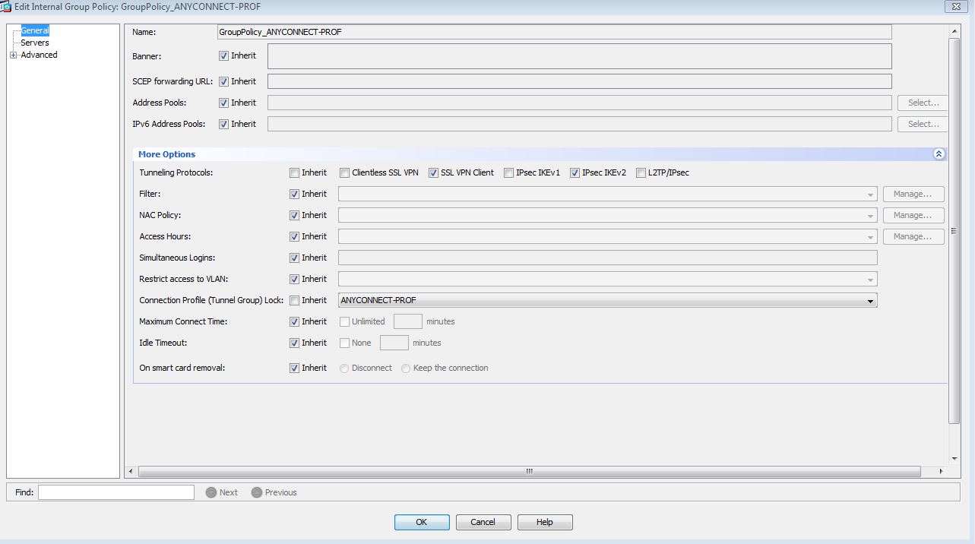Check Inherit for Tunneling Protocols
The image size is (975, 544).
(x=294, y=172)
